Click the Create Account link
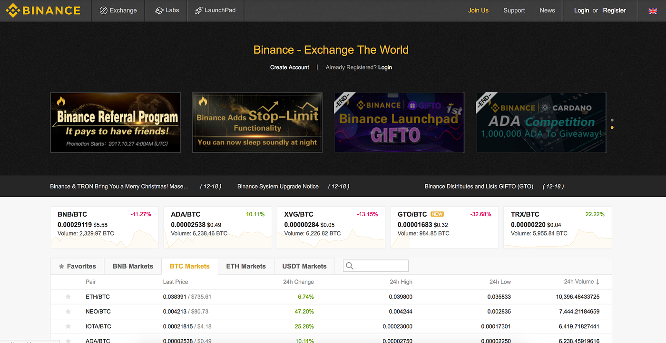Image resolution: width=666 pixels, height=343 pixels. coord(290,67)
